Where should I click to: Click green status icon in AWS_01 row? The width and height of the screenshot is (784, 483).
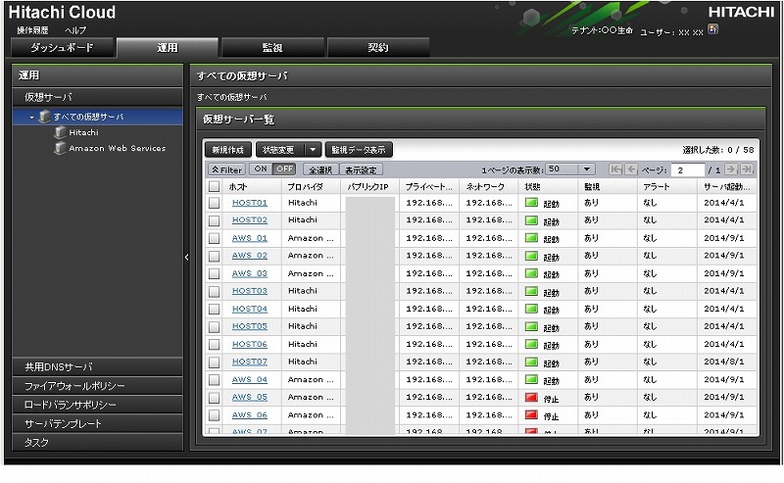pyautogui.click(x=531, y=238)
